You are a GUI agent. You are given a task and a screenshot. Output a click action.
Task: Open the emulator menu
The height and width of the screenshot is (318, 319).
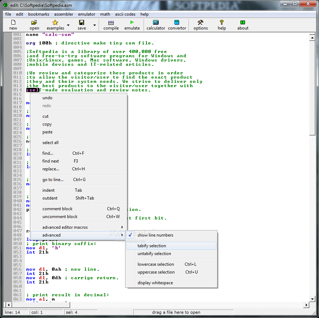click(x=87, y=14)
